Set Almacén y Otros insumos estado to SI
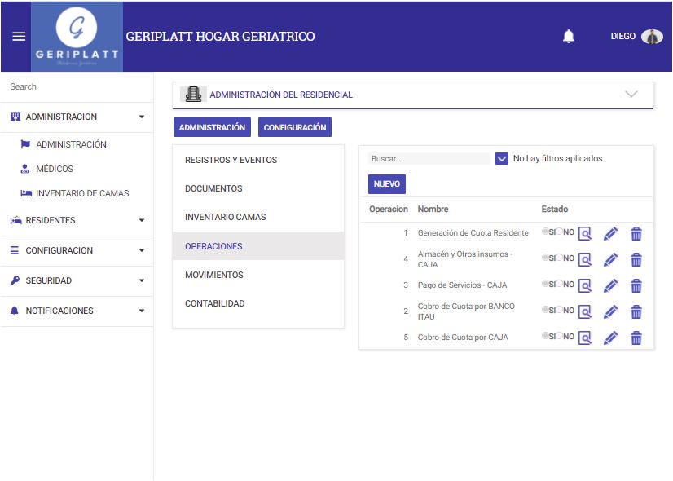Screen dimensions: 673x481 tap(545, 258)
